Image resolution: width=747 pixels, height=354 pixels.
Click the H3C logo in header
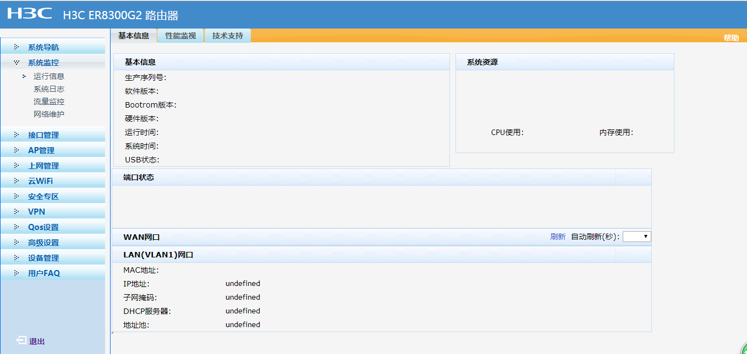[30, 14]
